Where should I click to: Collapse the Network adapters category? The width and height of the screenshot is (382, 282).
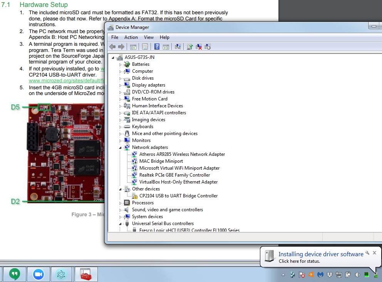click(120, 148)
